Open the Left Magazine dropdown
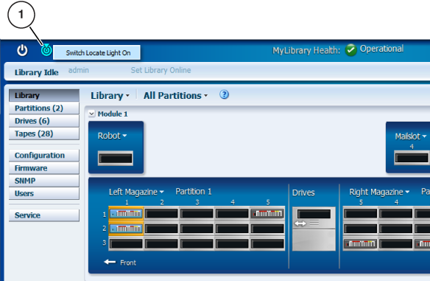 (x=136, y=192)
